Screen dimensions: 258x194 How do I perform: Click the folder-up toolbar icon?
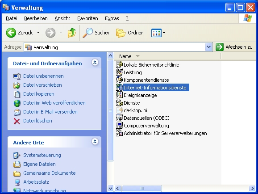point(72,33)
